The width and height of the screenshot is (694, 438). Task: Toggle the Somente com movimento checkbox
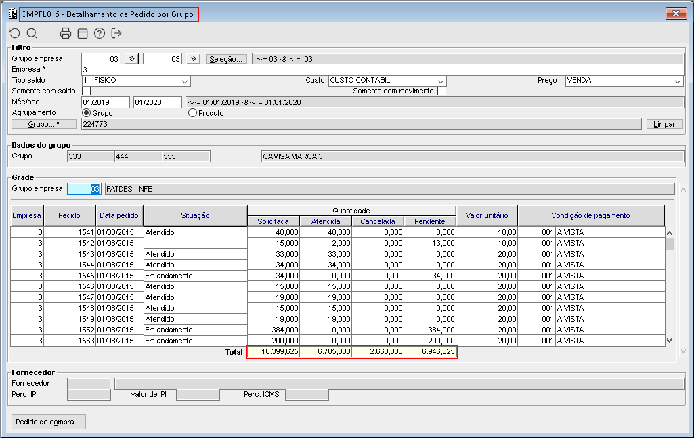pos(441,91)
